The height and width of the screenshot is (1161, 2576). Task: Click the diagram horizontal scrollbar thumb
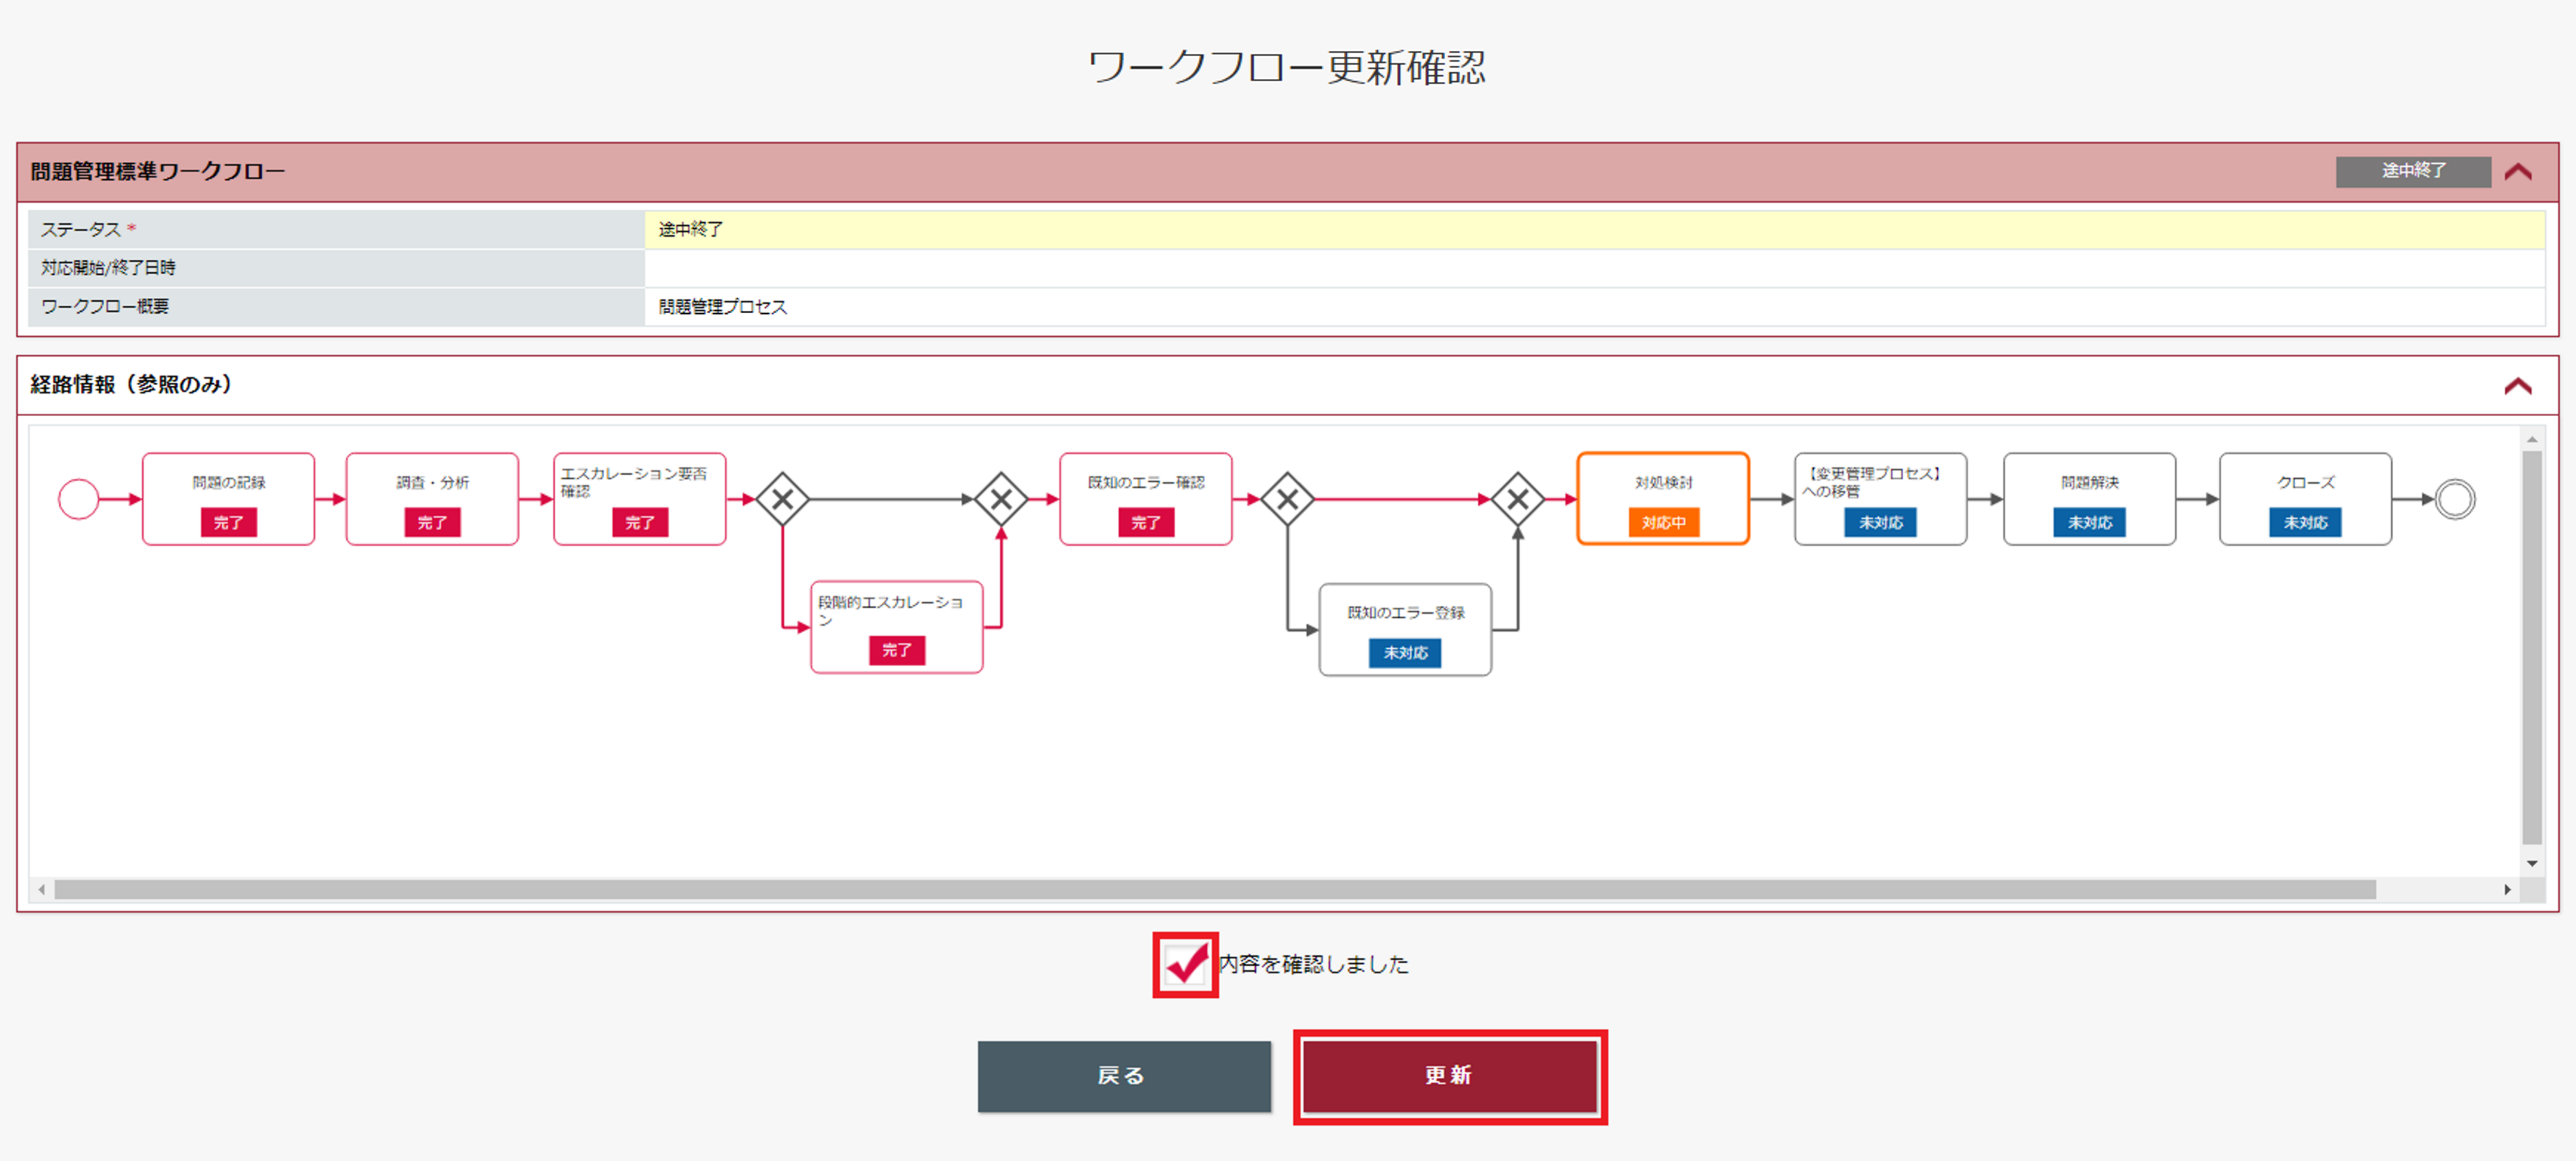tap(1215, 890)
